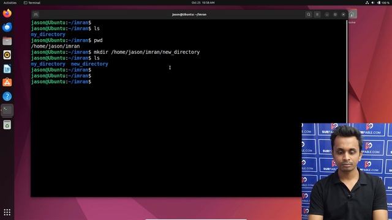Open new tab button in terminal header

pos(36,15)
